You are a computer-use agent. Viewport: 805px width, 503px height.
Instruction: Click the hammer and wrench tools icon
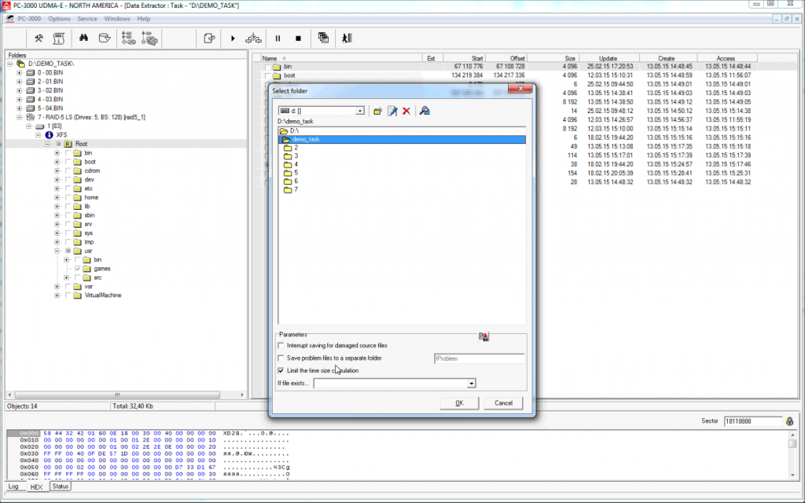(x=39, y=38)
